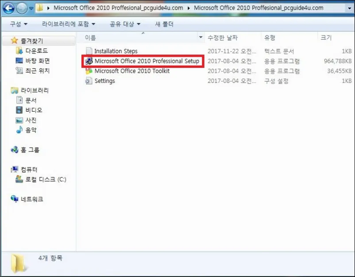Select the Microsoft Office 2010 Toolkit icon
This screenshot has width=355, height=277.
click(89, 71)
